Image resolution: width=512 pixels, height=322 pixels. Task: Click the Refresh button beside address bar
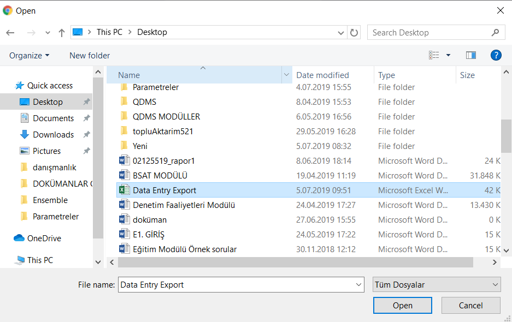point(354,33)
